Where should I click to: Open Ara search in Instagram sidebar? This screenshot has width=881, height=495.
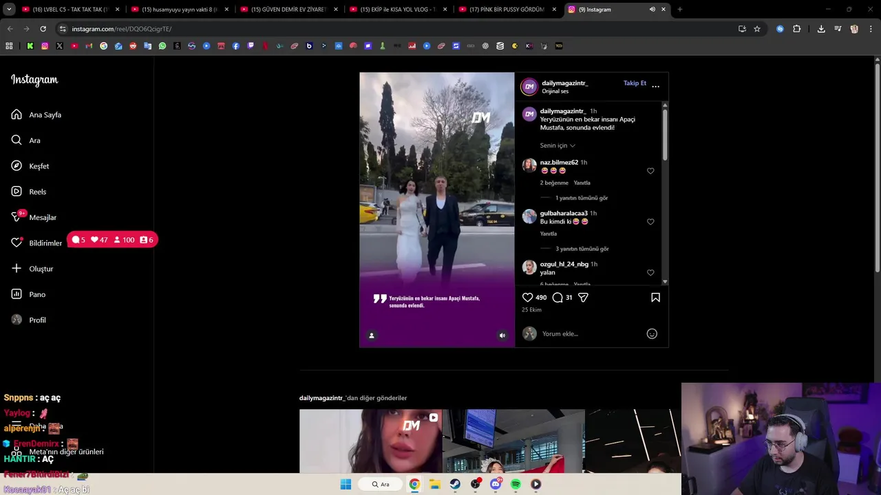(x=17, y=140)
